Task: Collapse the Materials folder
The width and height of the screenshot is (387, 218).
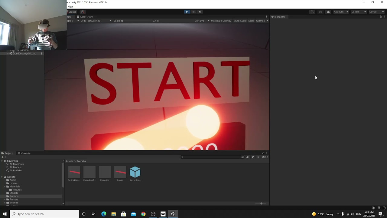Action: (5, 187)
